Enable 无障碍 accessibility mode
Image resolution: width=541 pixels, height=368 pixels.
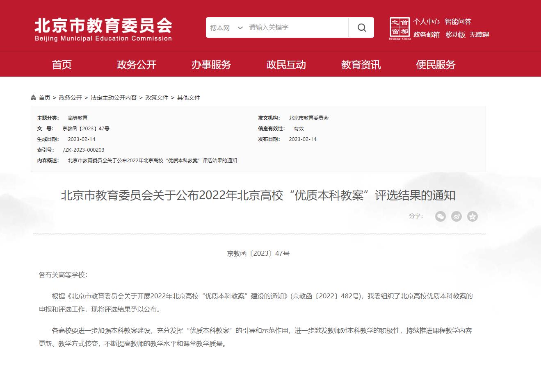coord(479,35)
